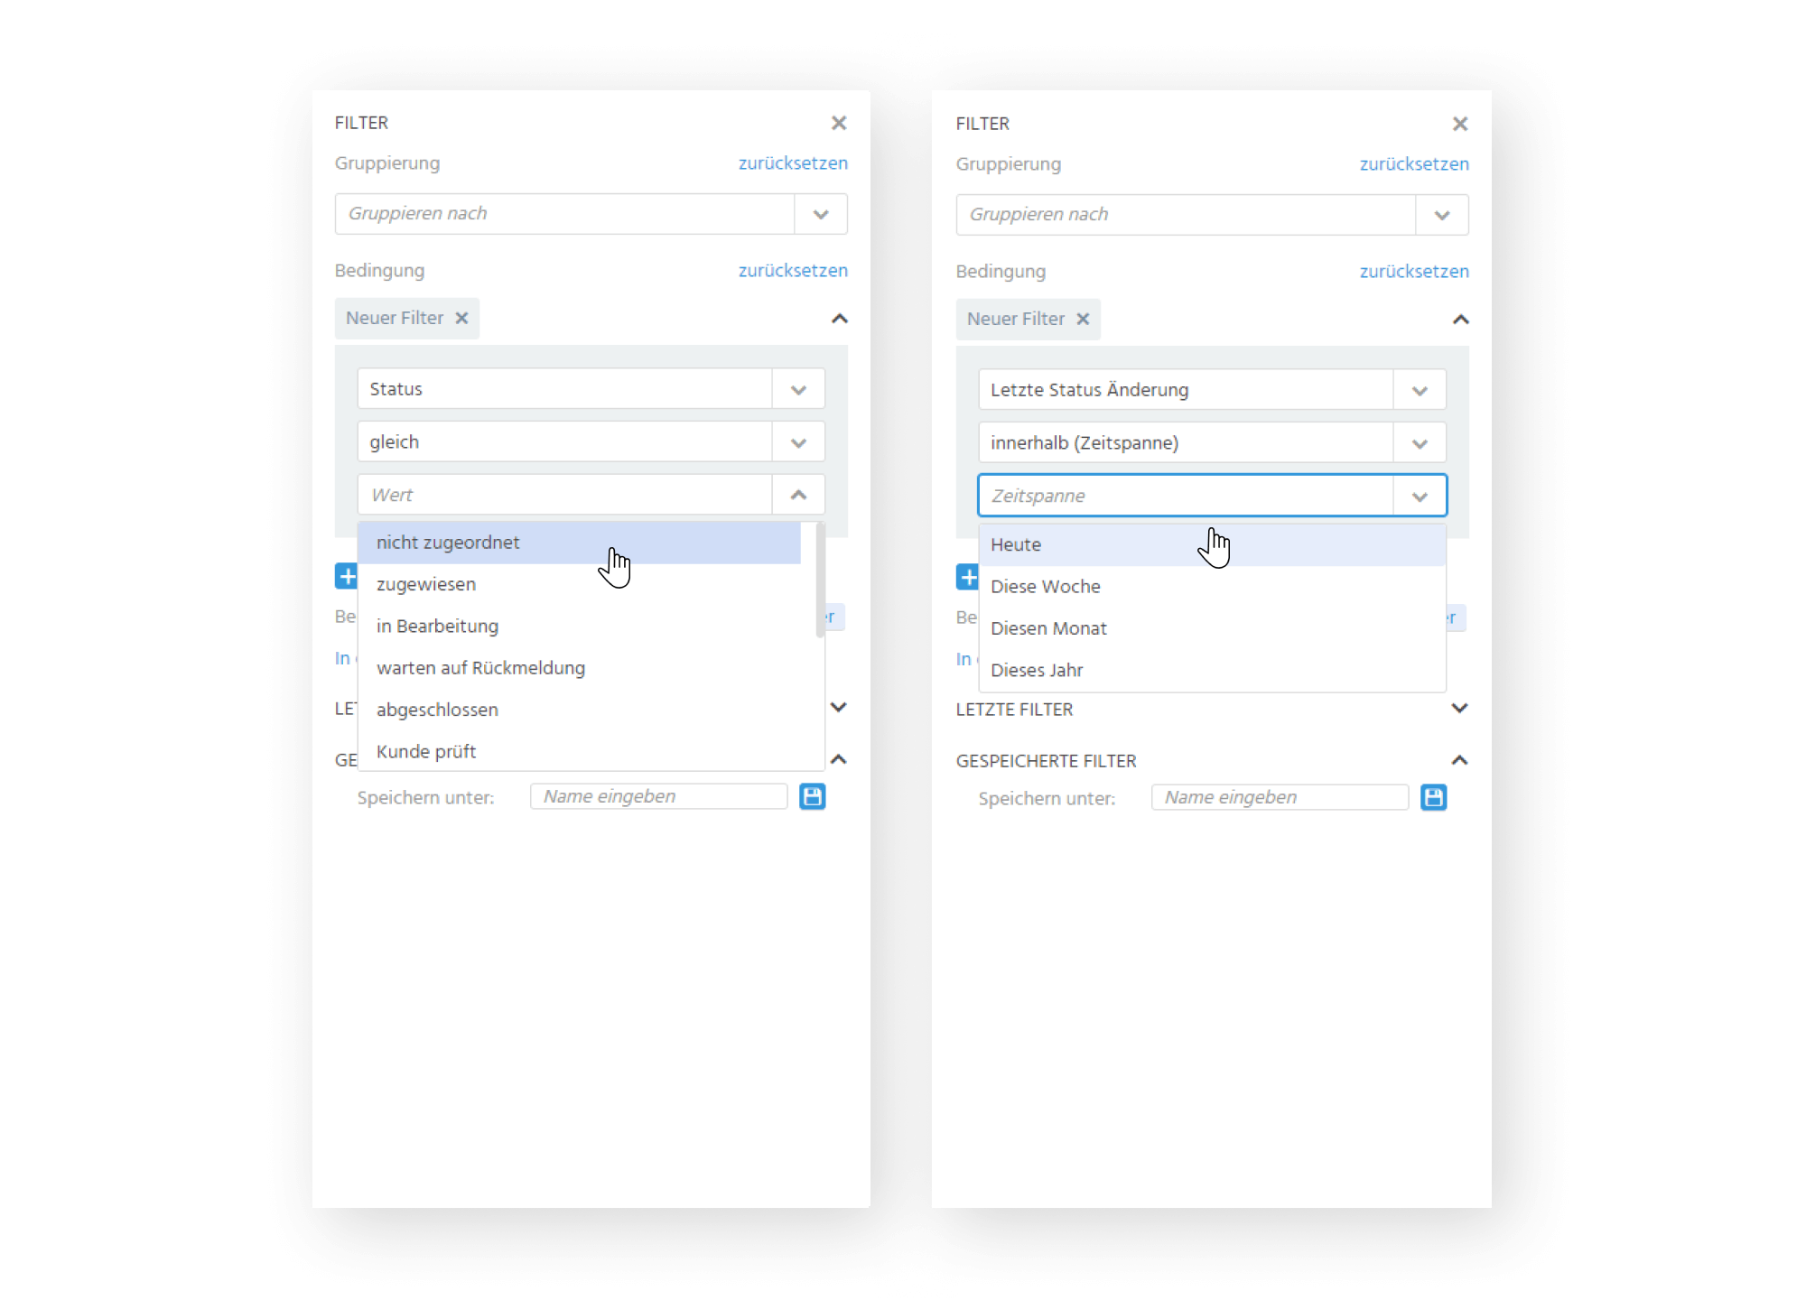Remove the Neuer Filter tag in the right panel
The image size is (1806, 1300).
(1083, 319)
